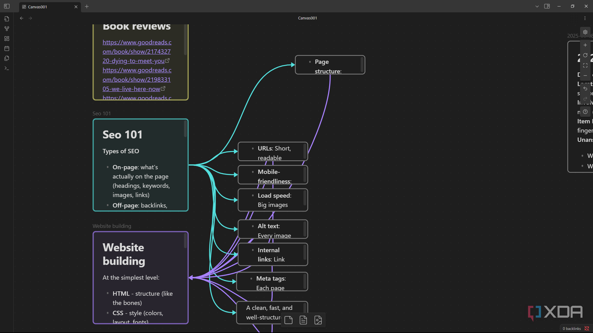Screen dimensions: 593x333
Task: Toggle the left sidebar panel
Action: coord(7,6)
